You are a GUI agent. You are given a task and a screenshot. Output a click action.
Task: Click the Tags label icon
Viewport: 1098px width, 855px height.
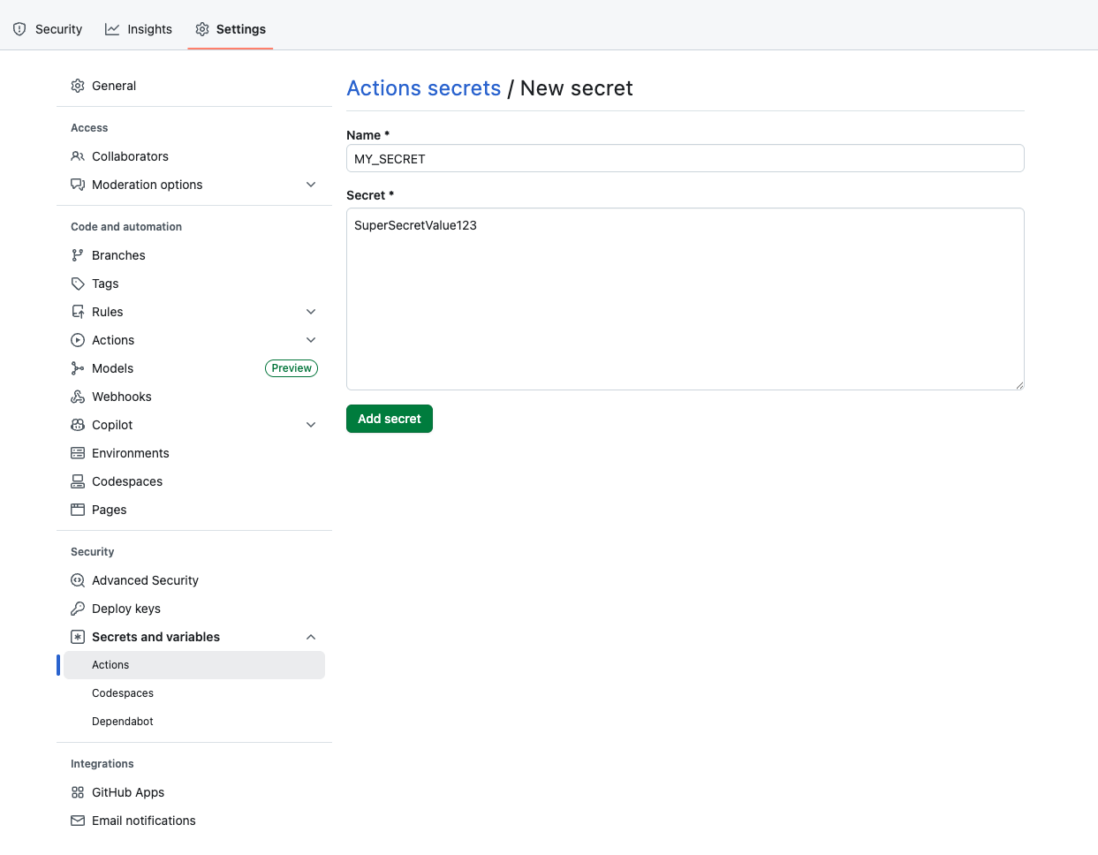click(x=78, y=284)
